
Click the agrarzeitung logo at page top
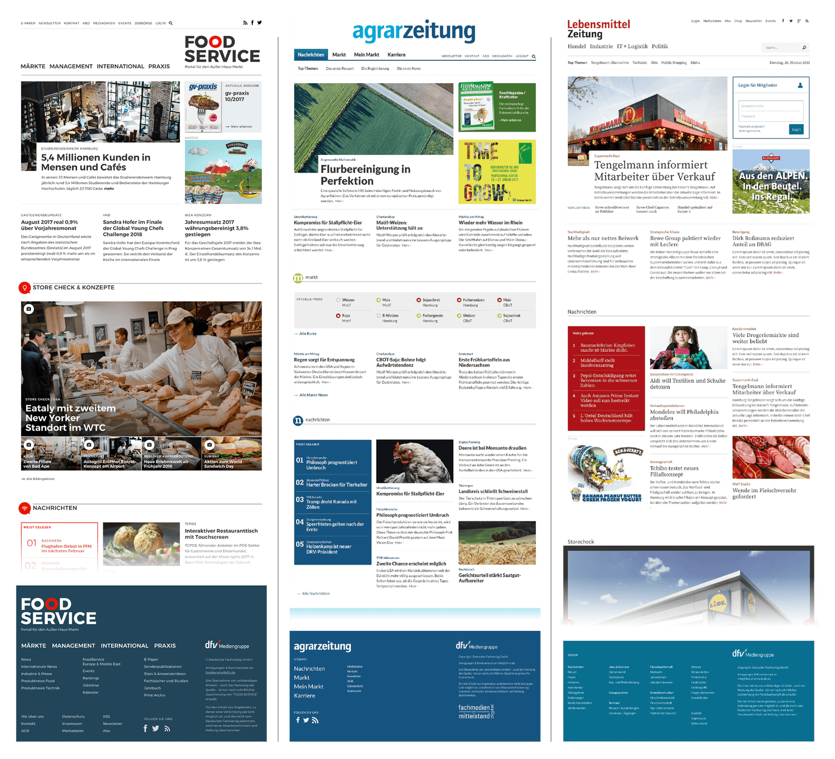[x=414, y=31]
